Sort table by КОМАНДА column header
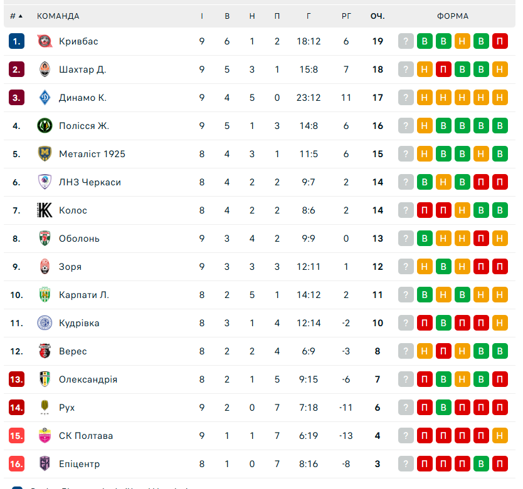Viewport: 523px width, 489px height. [x=58, y=16]
